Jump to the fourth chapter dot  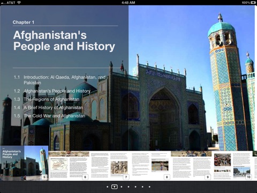tap(128, 187)
